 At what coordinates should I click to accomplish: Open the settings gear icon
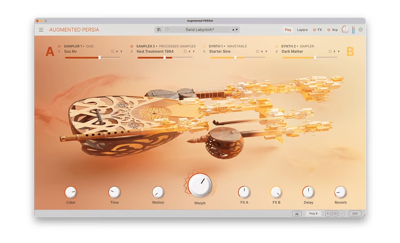(x=360, y=30)
